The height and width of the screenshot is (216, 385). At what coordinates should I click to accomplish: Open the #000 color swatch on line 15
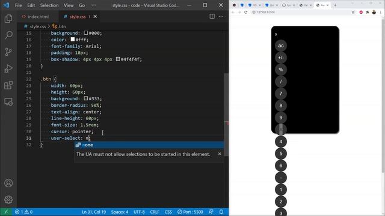85,33
